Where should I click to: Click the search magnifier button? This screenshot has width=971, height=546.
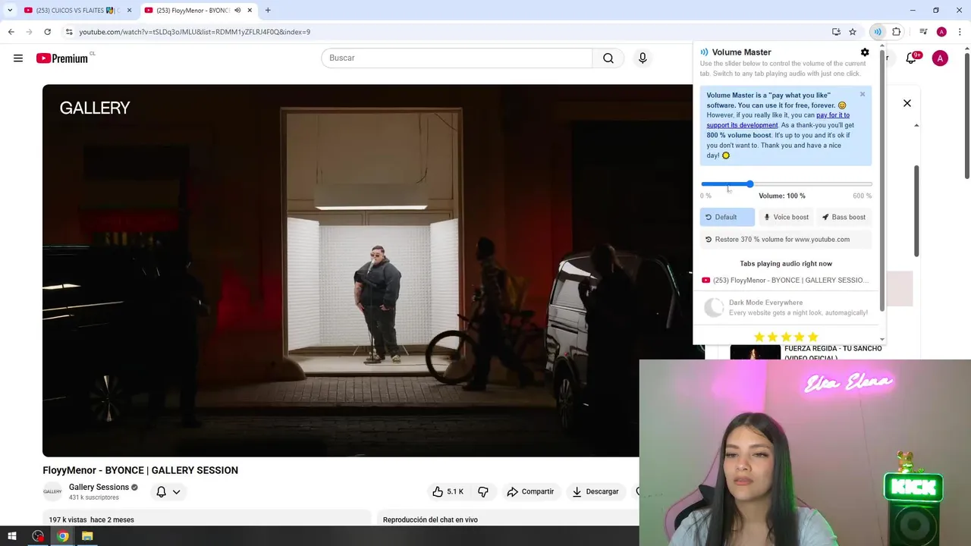(608, 58)
